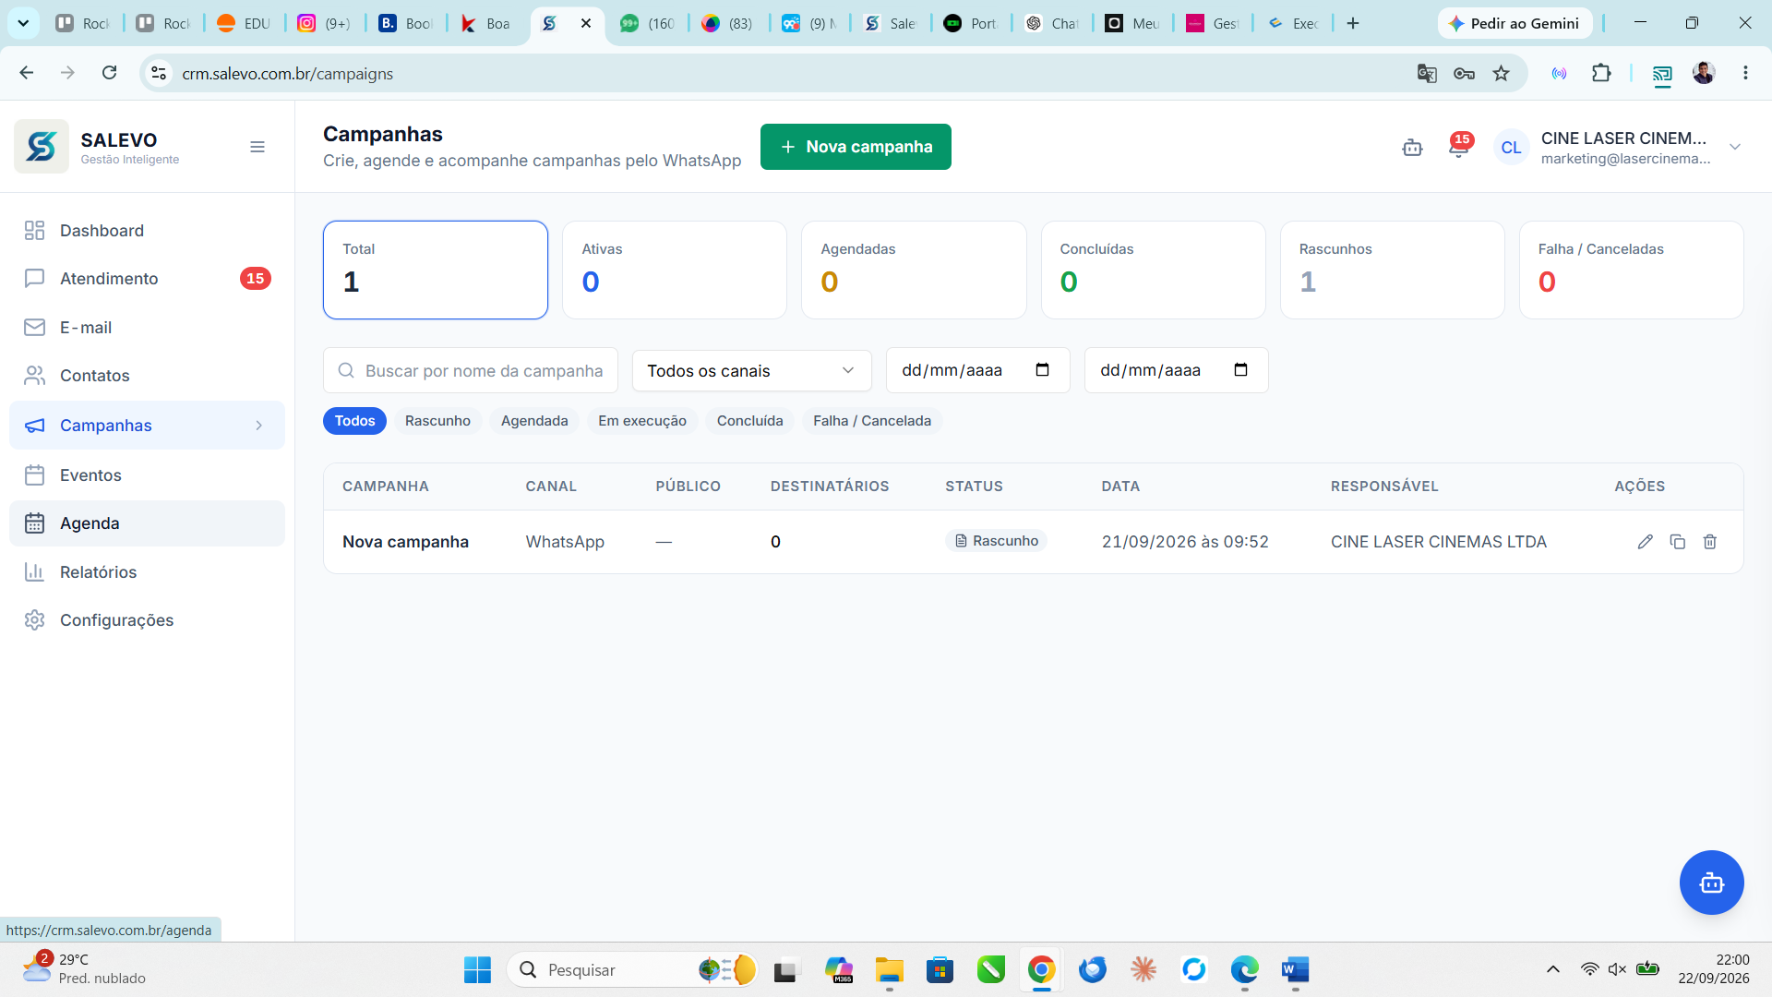Click the Nova campanha button
Image resolution: width=1772 pixels, height=997 pixels.
856,147
